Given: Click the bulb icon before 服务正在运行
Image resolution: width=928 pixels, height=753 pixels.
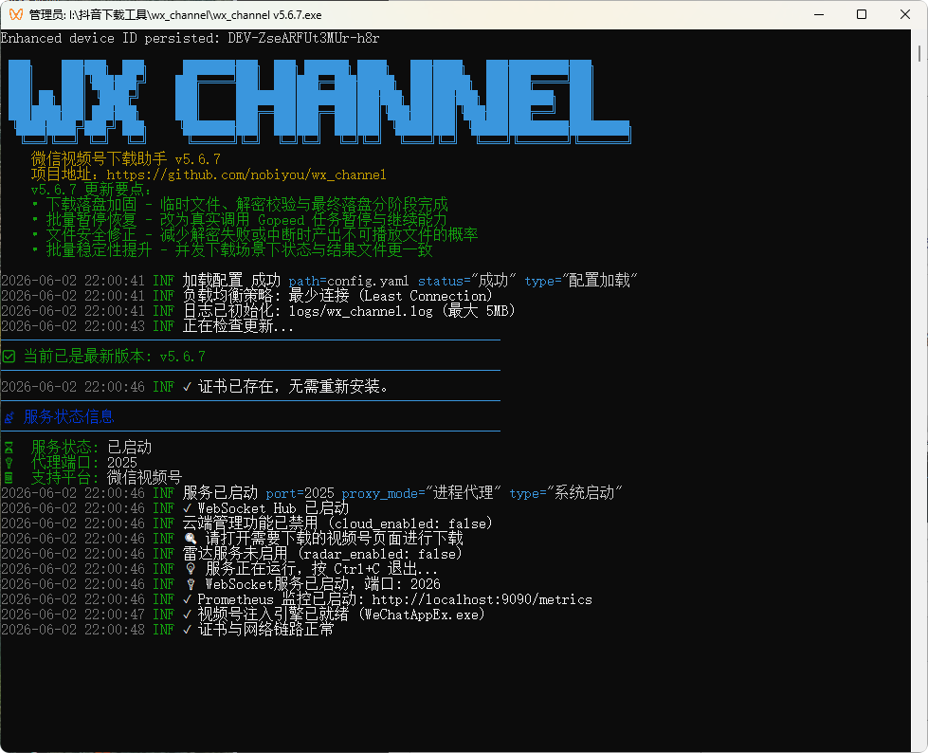Looking at the screenshot, I should tap(190, 569).
